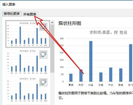This screenshot has height=105, width=133.
Task: Click the 簇状柱形图 description text
Action: (x=96, y=95)
